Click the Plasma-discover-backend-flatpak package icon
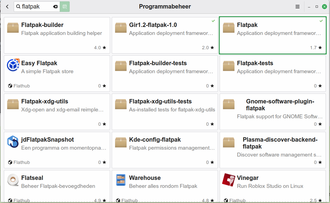This screenshot has height=203, width=330. [228, 142]
